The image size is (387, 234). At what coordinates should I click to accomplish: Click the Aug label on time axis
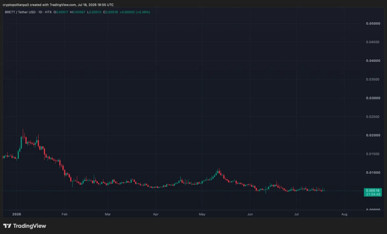click(x=344, y=214)
